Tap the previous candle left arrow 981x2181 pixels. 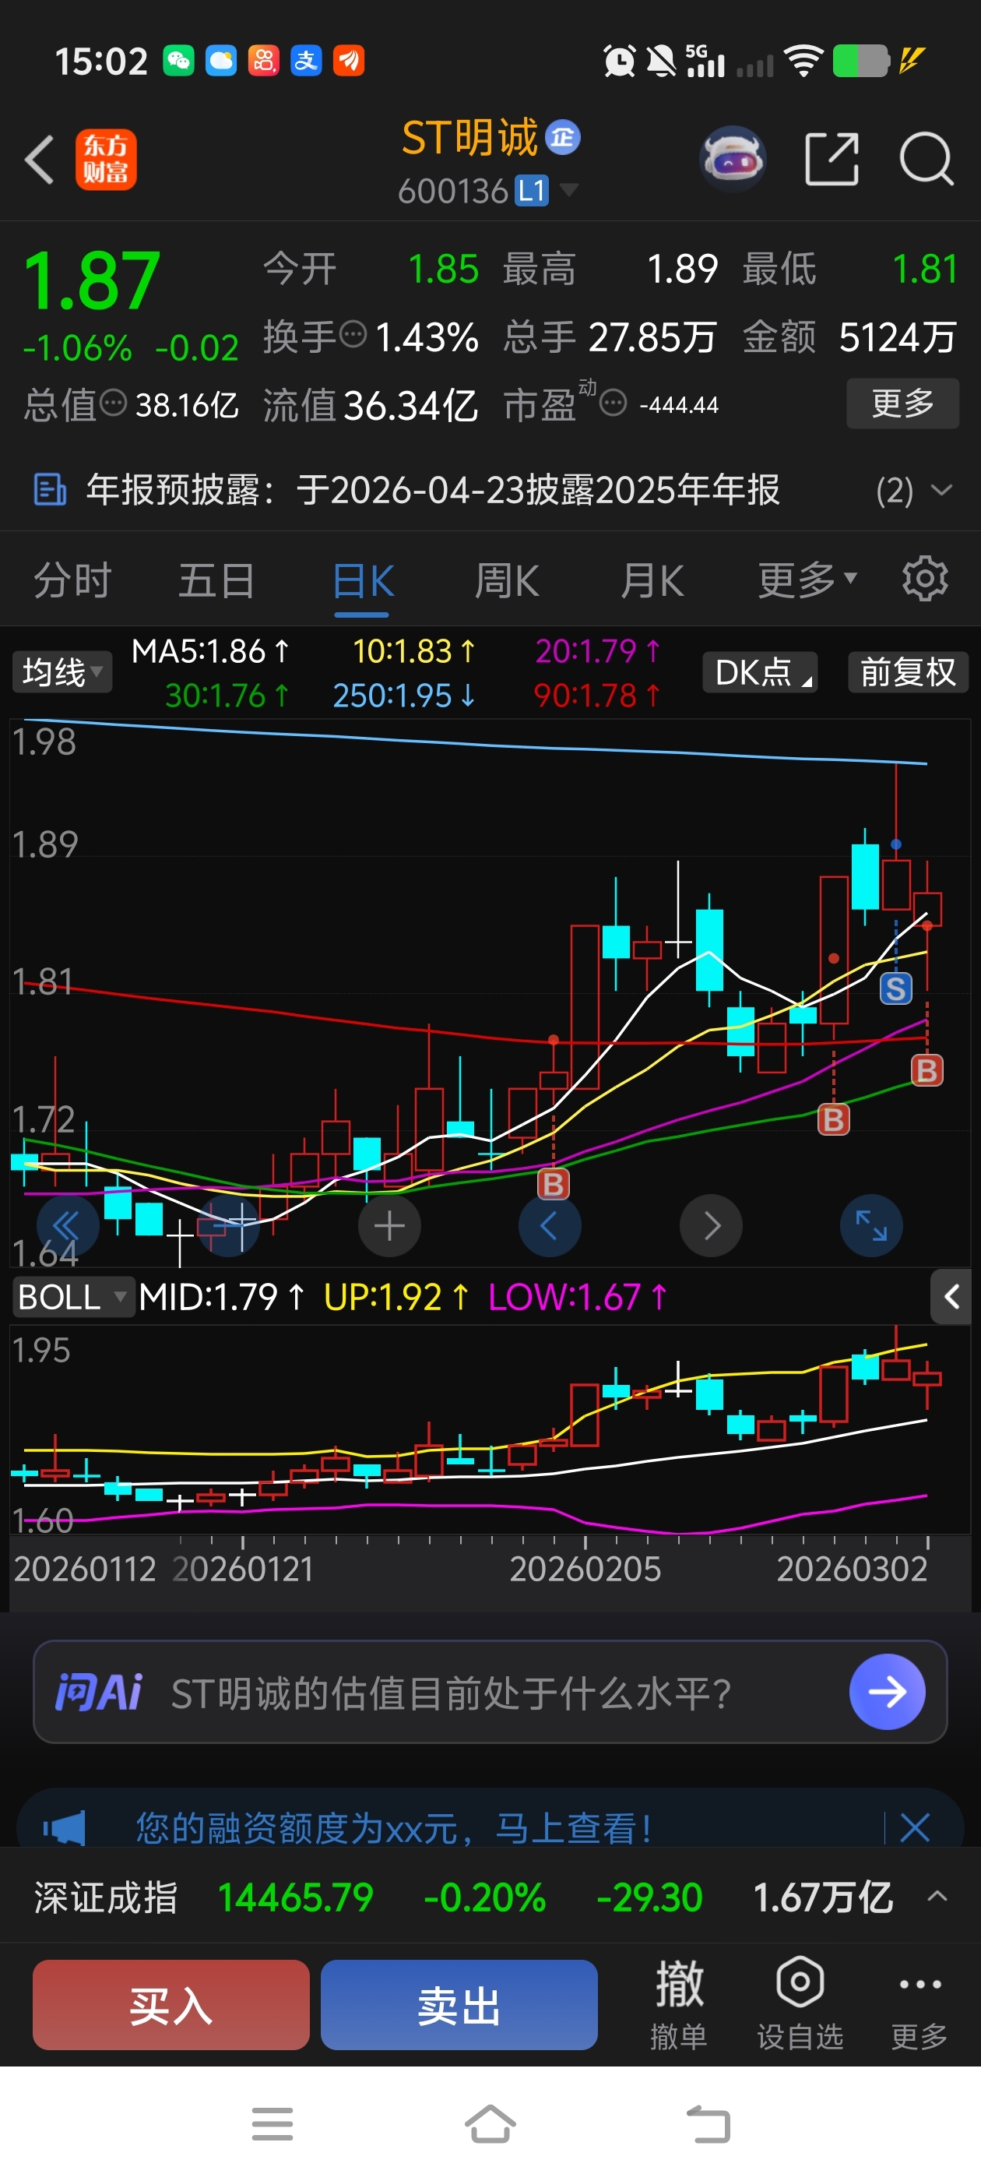tap(550, 1225)
